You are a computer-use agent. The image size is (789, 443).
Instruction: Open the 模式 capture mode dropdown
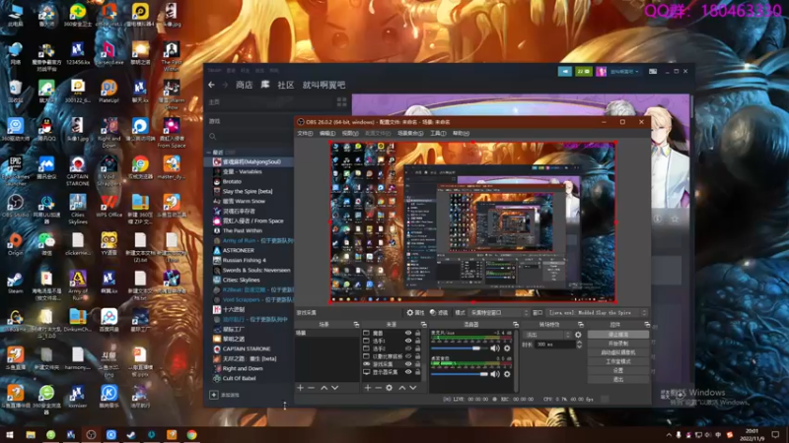tap(499, 312)
